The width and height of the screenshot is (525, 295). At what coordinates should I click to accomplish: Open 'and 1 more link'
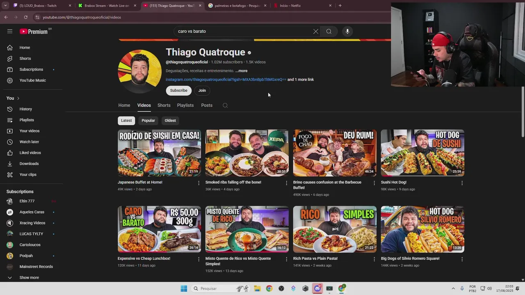point(301,79)
